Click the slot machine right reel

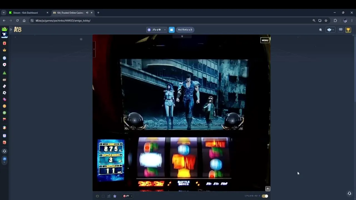point(215,157)
